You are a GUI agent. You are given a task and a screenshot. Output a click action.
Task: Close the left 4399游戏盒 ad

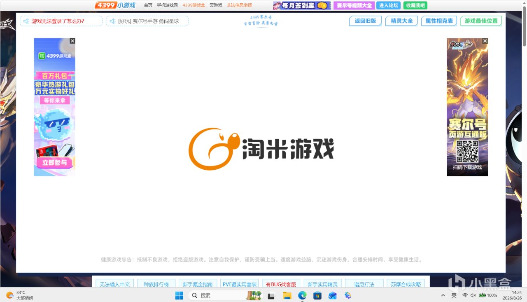[x=72, y=41]
